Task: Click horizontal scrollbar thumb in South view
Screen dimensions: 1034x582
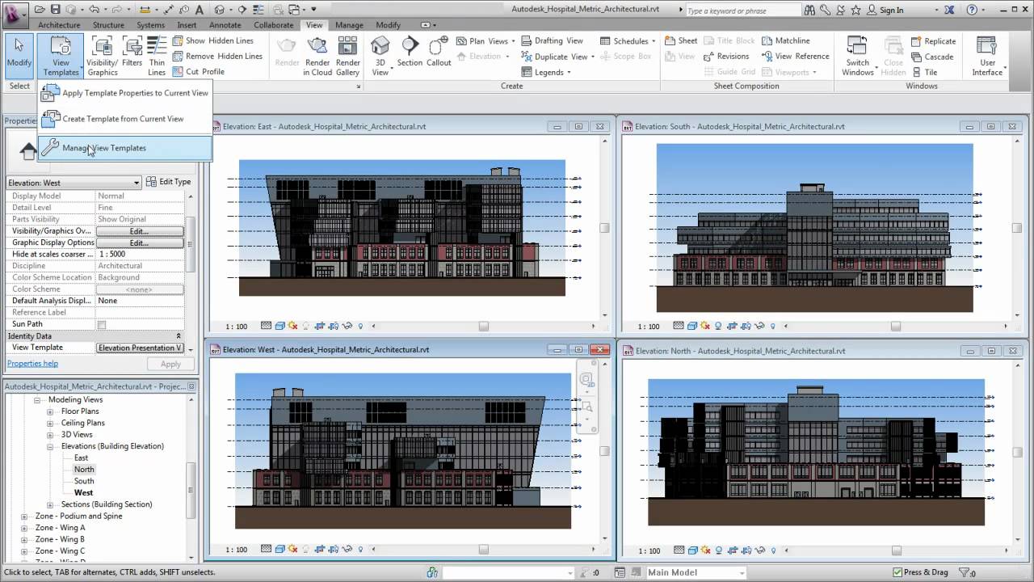Action: 896,327
